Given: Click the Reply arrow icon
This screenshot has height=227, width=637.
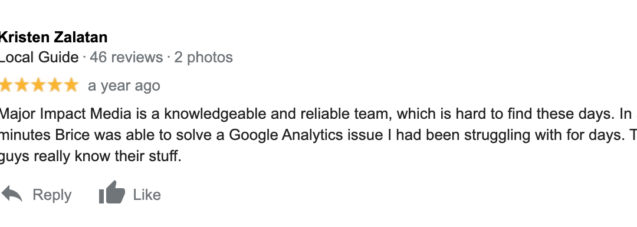Looking at the screenshot, I should pyautogui.click(x=12, y=193).
